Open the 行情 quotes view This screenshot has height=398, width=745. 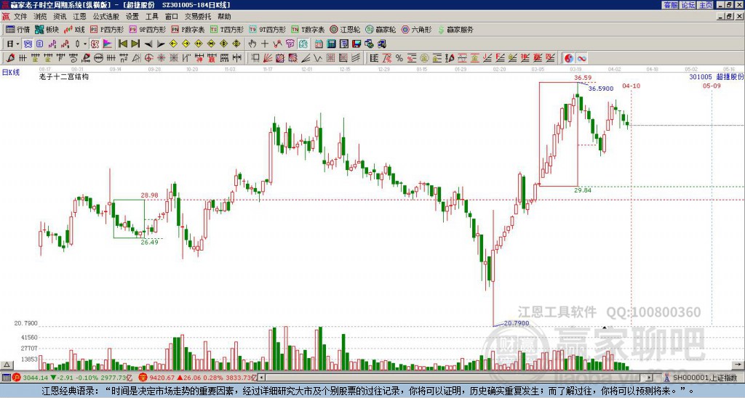tap(18, 29)
